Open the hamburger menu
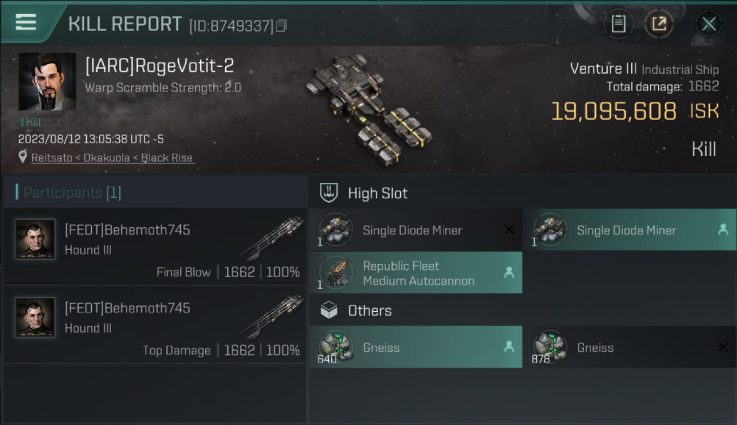This screenshot has height=425, width=737. click(26, 22)
